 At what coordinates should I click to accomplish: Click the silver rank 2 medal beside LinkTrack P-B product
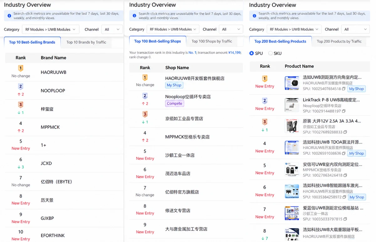(x=265, y=101)
